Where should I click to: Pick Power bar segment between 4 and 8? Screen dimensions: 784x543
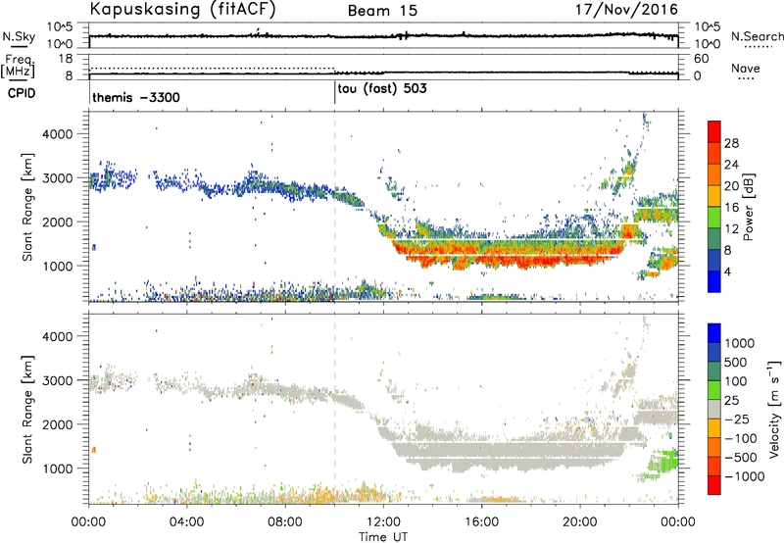[x=714, y=261]
